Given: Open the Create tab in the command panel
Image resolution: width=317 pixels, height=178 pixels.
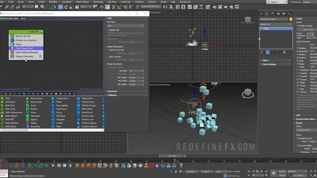Looking at the screenshot, I should (262, 14).
